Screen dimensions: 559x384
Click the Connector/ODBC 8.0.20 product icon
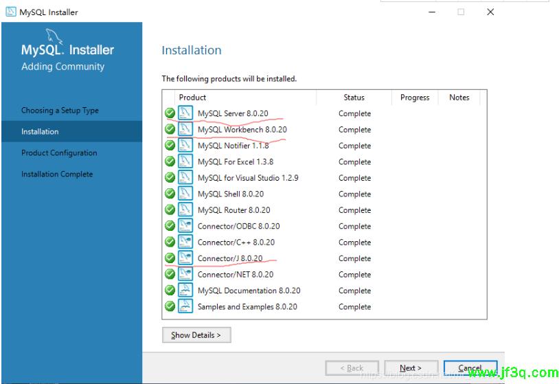[185, 226]
